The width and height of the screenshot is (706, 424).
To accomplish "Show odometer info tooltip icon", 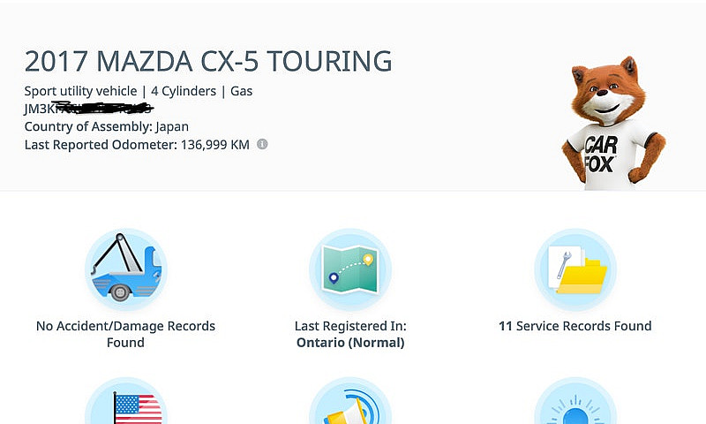I will point(262,144).
